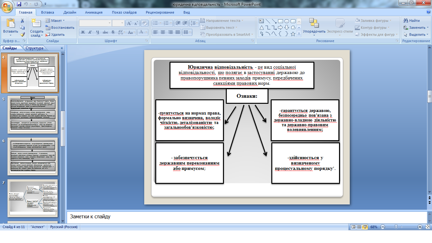The image size is (432, 243).
Task: Expand the Макет layout dropdown
Action: click(x=55, y=21)
